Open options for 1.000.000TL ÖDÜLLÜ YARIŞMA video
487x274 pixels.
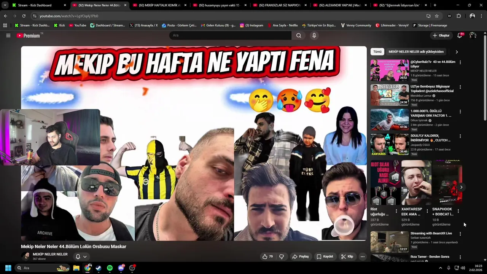(460, 112)
